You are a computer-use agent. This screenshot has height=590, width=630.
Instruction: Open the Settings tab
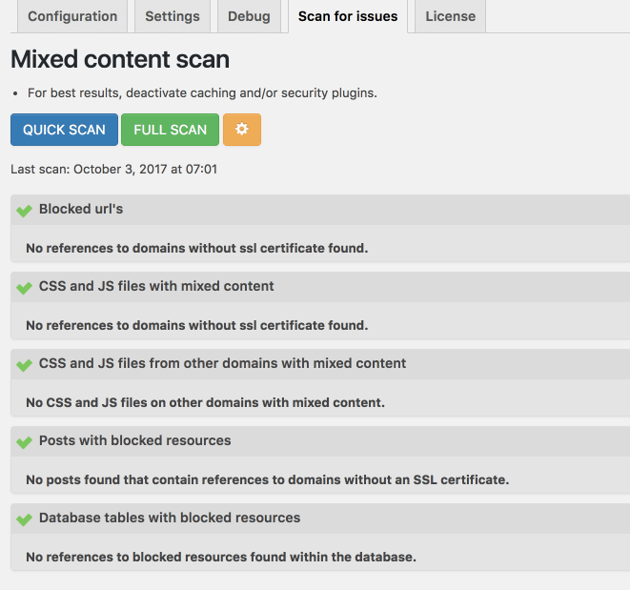pyautogui.click(x=173, y=16)
